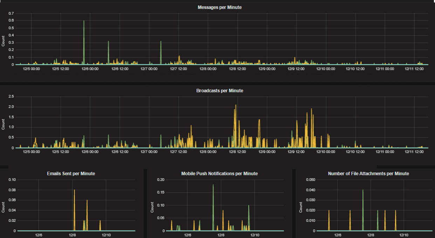435x238 pixels.
Task: Select the 0.08 email spike near 12/8
Action: coord(74,189)
